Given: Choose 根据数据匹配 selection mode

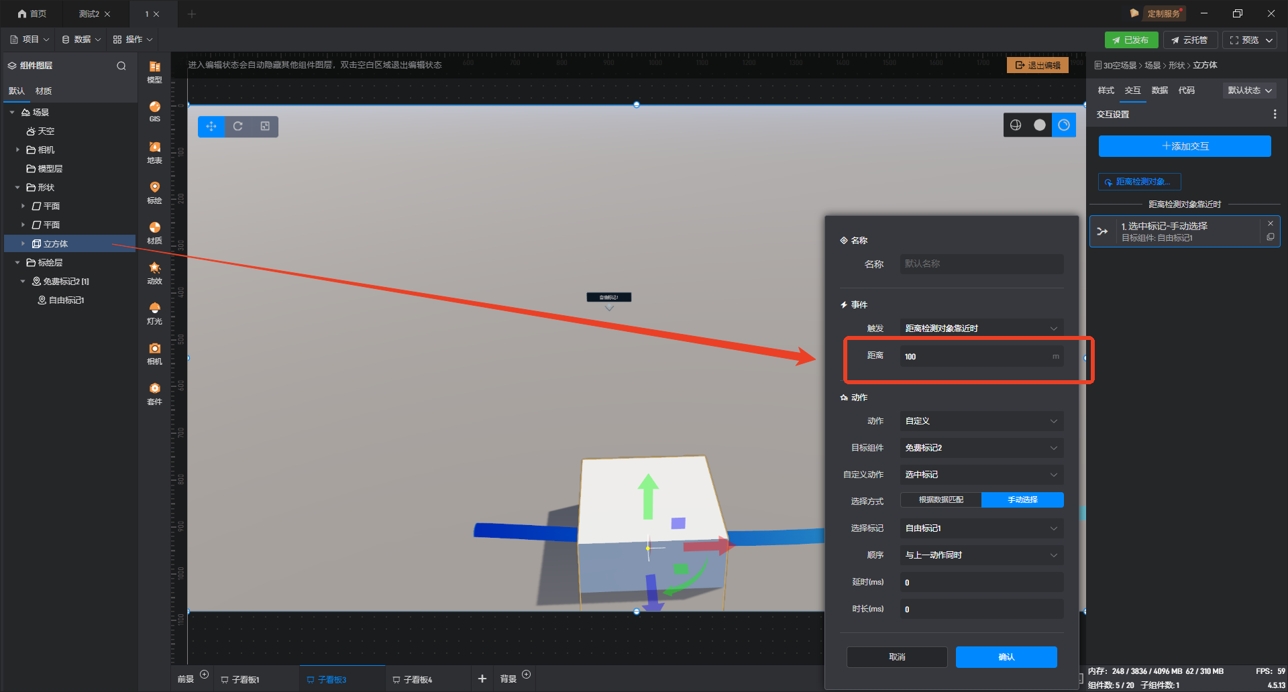Looking at the screenshot, I should (941, 500).
